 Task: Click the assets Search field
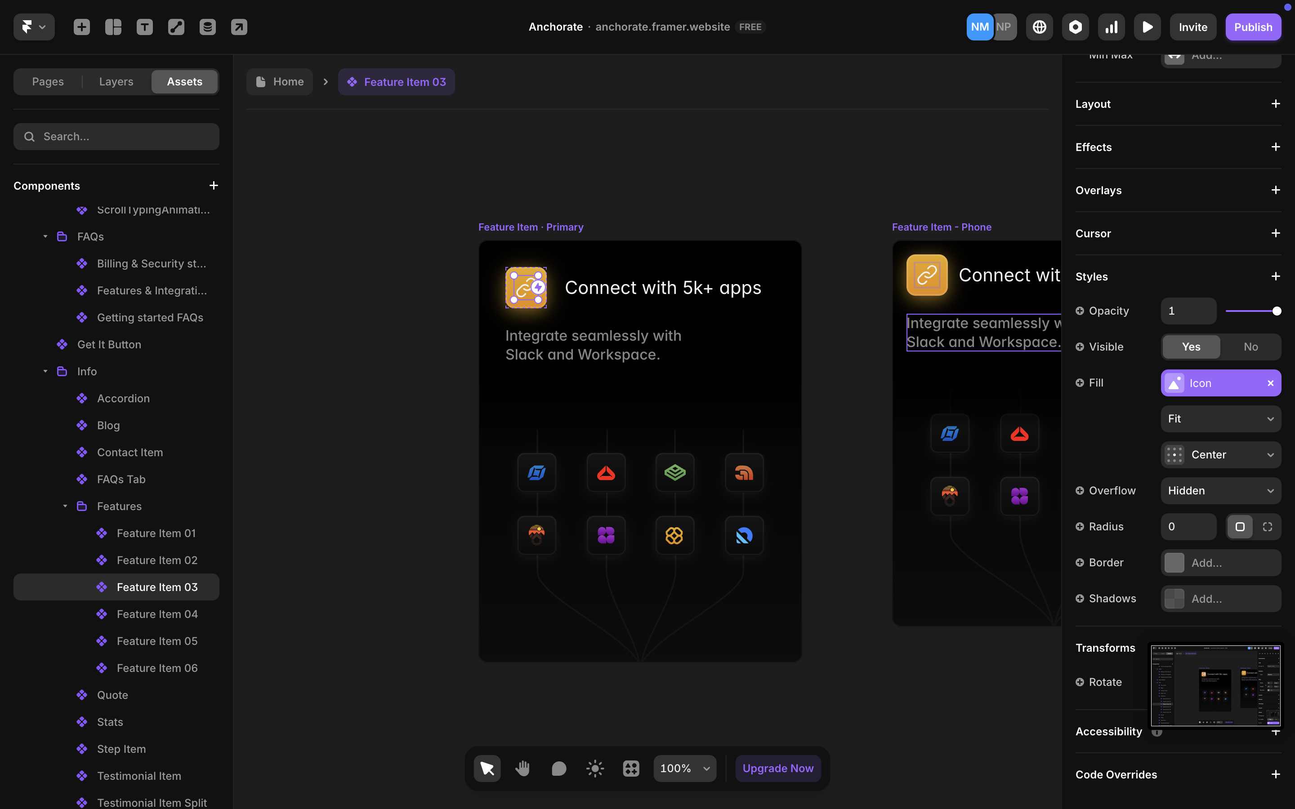click(x=116, y=137)
